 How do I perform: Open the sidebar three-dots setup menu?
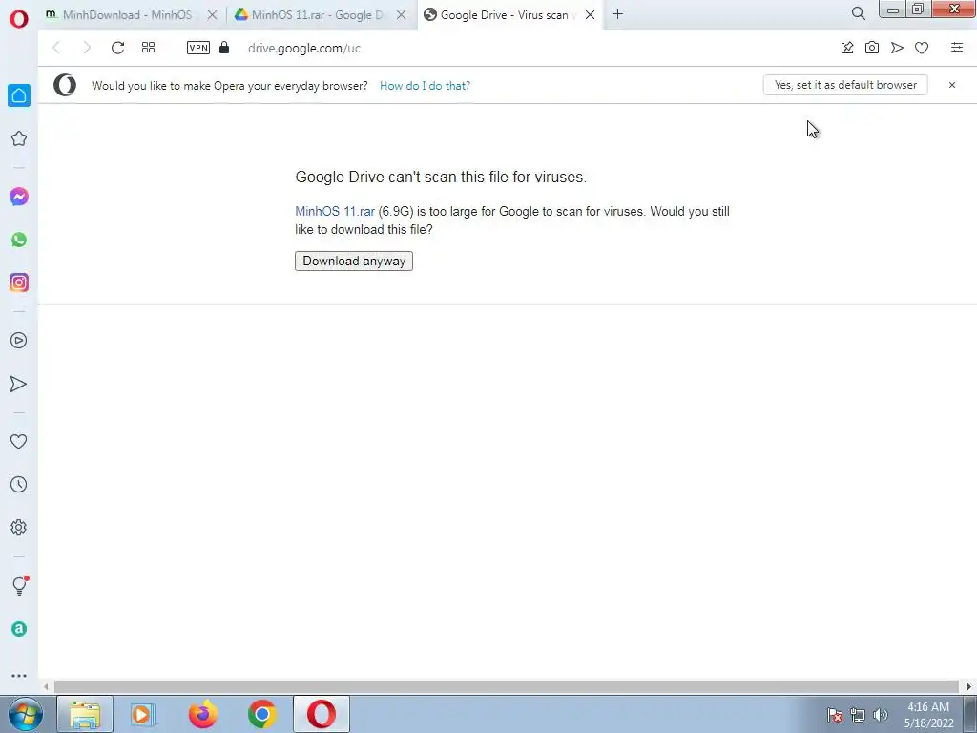(19, 676)
